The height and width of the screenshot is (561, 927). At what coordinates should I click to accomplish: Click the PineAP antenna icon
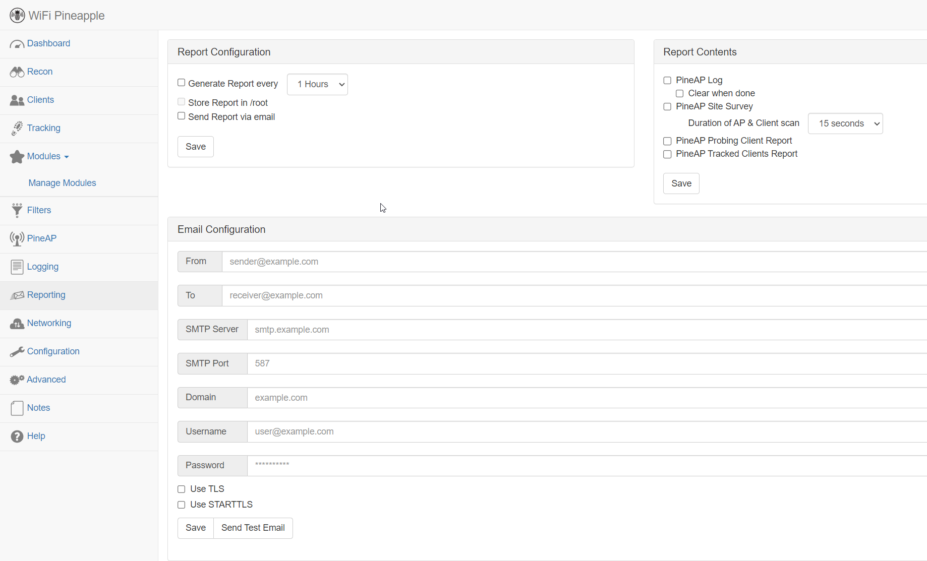(17, 238)
